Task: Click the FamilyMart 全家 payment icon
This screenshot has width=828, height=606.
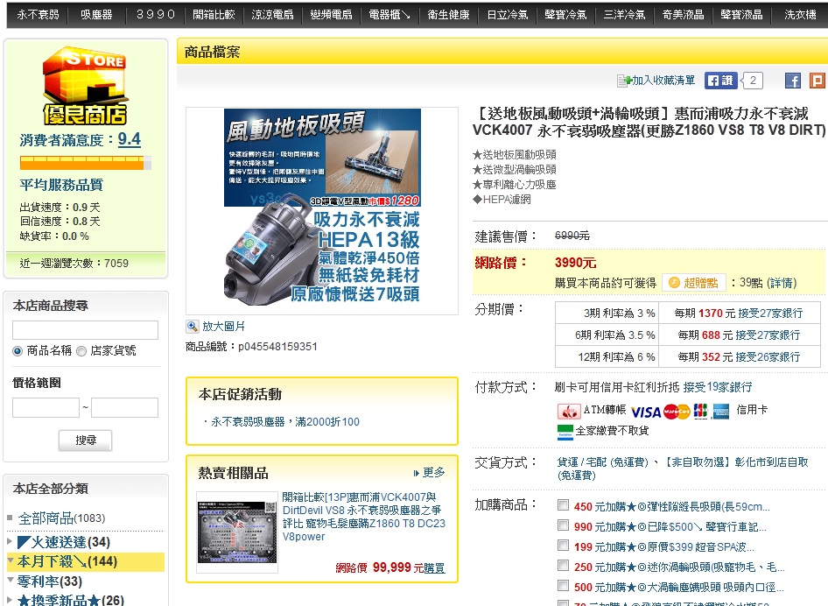Action: point(565,432)
